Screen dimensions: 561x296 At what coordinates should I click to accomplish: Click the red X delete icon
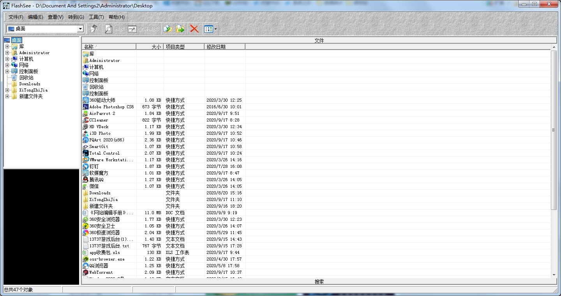(194, 29)
